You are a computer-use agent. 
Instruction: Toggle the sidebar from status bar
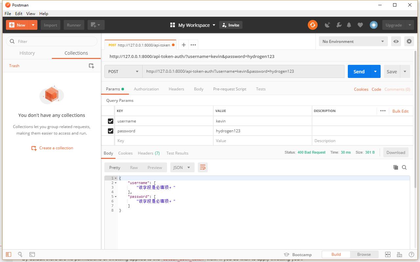click(x=9, y=254)
